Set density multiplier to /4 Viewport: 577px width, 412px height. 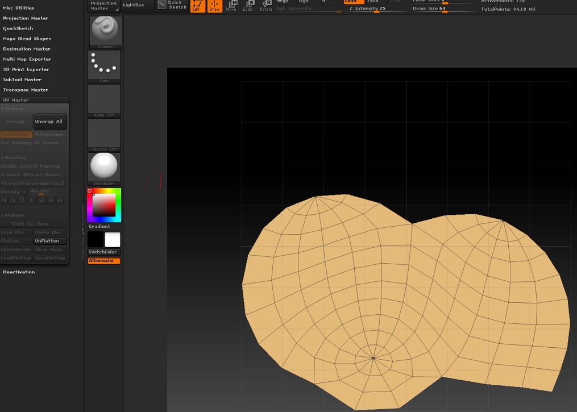(4, 201)
